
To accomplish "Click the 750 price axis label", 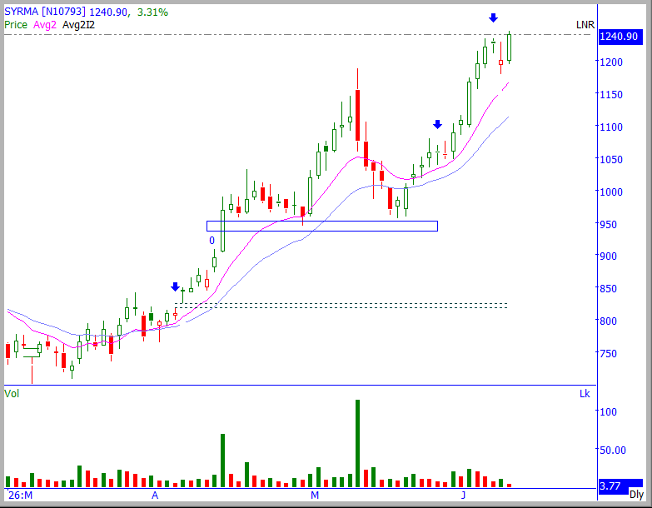I will point(608,353).
